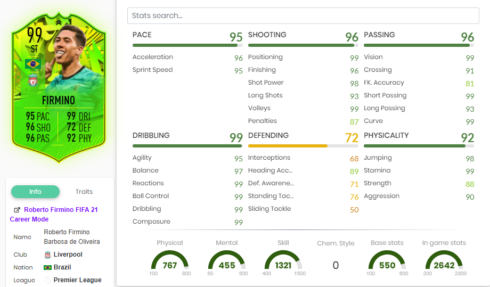Image resolution: width=490 pixels, height=287 pixels.
Task: Switch to the Traits tab
Action: (x=84, y=192)
